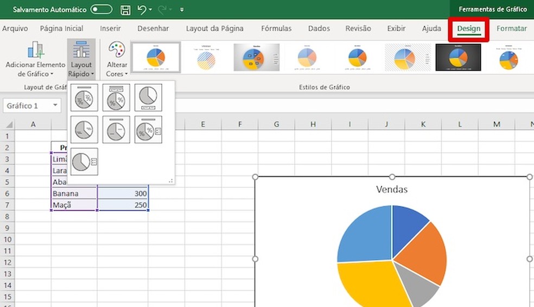Open Customize Quick Access Toolbar dropdown
Viewport: 534px width, 307px height.
click(182, 10)
